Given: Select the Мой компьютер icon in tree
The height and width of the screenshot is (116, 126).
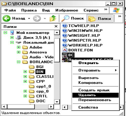Looking at the screenshot, I should pyautogui.click(x=12, y=32).
